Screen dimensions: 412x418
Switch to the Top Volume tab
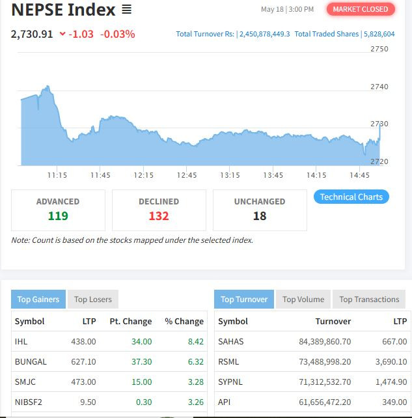[x=303, y=299]
